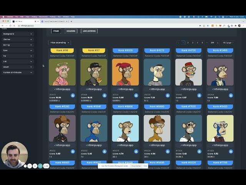
Task: Jump to last page 209
Action: [x=213, y=43]
